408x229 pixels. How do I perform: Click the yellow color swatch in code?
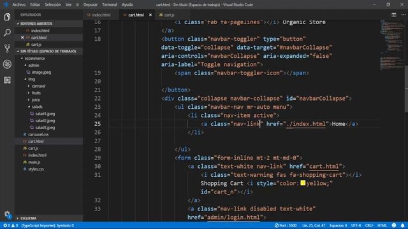tap(303, 183)
